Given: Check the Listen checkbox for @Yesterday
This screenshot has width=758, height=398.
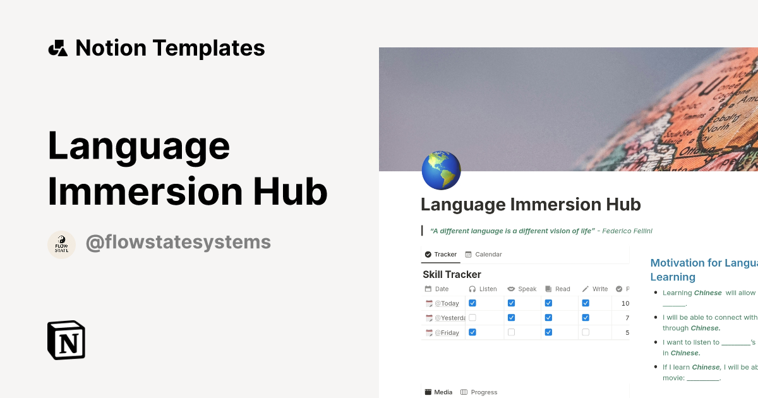Looking at the screenshot, I should pyautogui.click(x=472, y=318).
